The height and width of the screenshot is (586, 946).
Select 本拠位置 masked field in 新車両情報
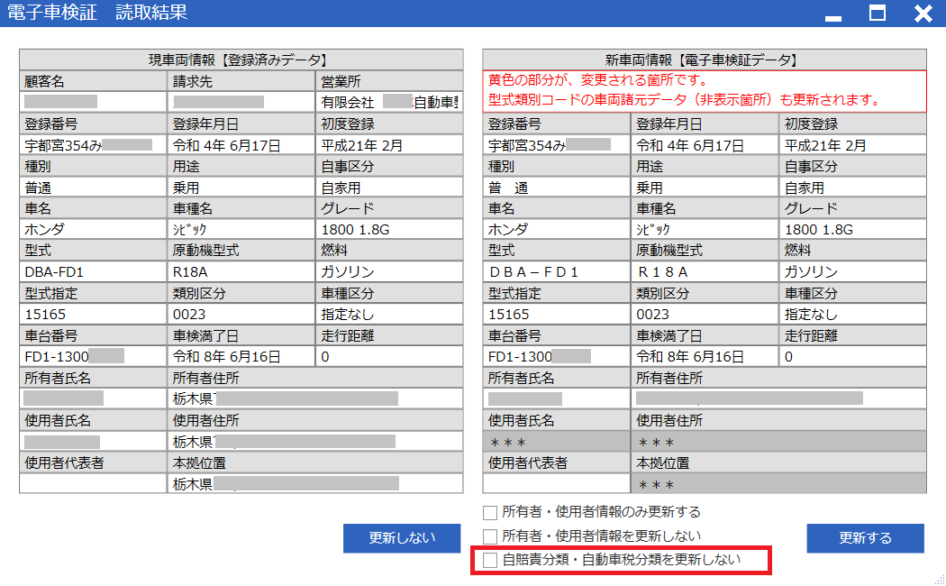pos(778,483)
